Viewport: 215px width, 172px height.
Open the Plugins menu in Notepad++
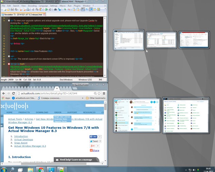(x=77, y=6)
